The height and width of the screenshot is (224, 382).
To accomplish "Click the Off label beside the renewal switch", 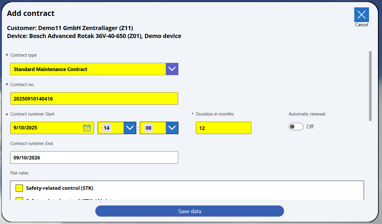I will point(310,127).
